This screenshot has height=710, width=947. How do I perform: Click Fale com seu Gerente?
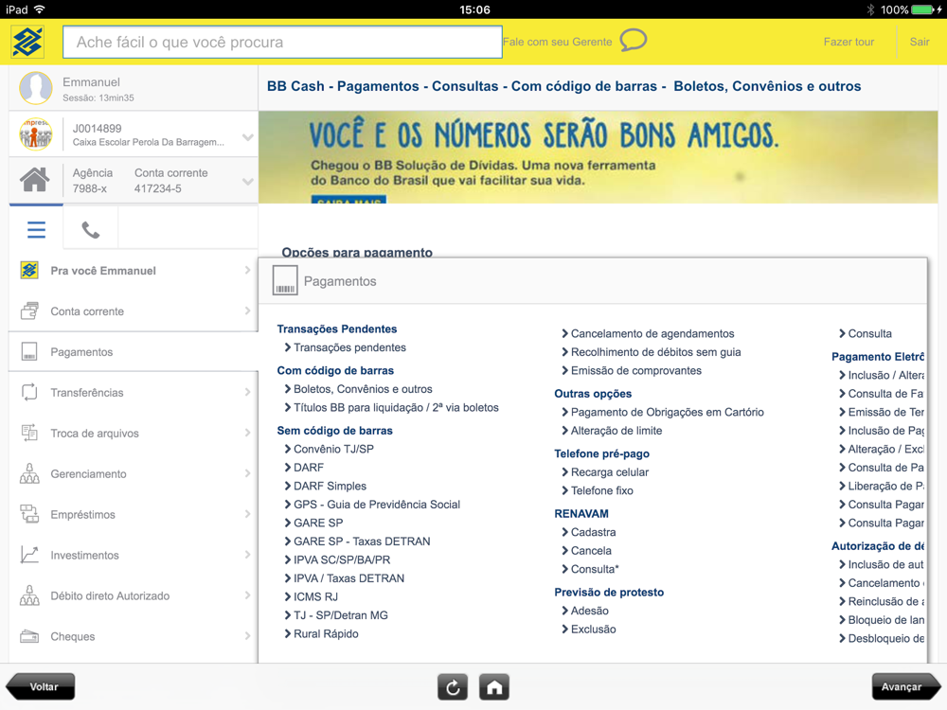tap(557, 42)
